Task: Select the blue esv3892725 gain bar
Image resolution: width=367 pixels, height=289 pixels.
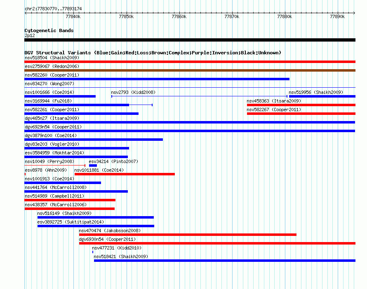Action: click(x=96, y=226)
